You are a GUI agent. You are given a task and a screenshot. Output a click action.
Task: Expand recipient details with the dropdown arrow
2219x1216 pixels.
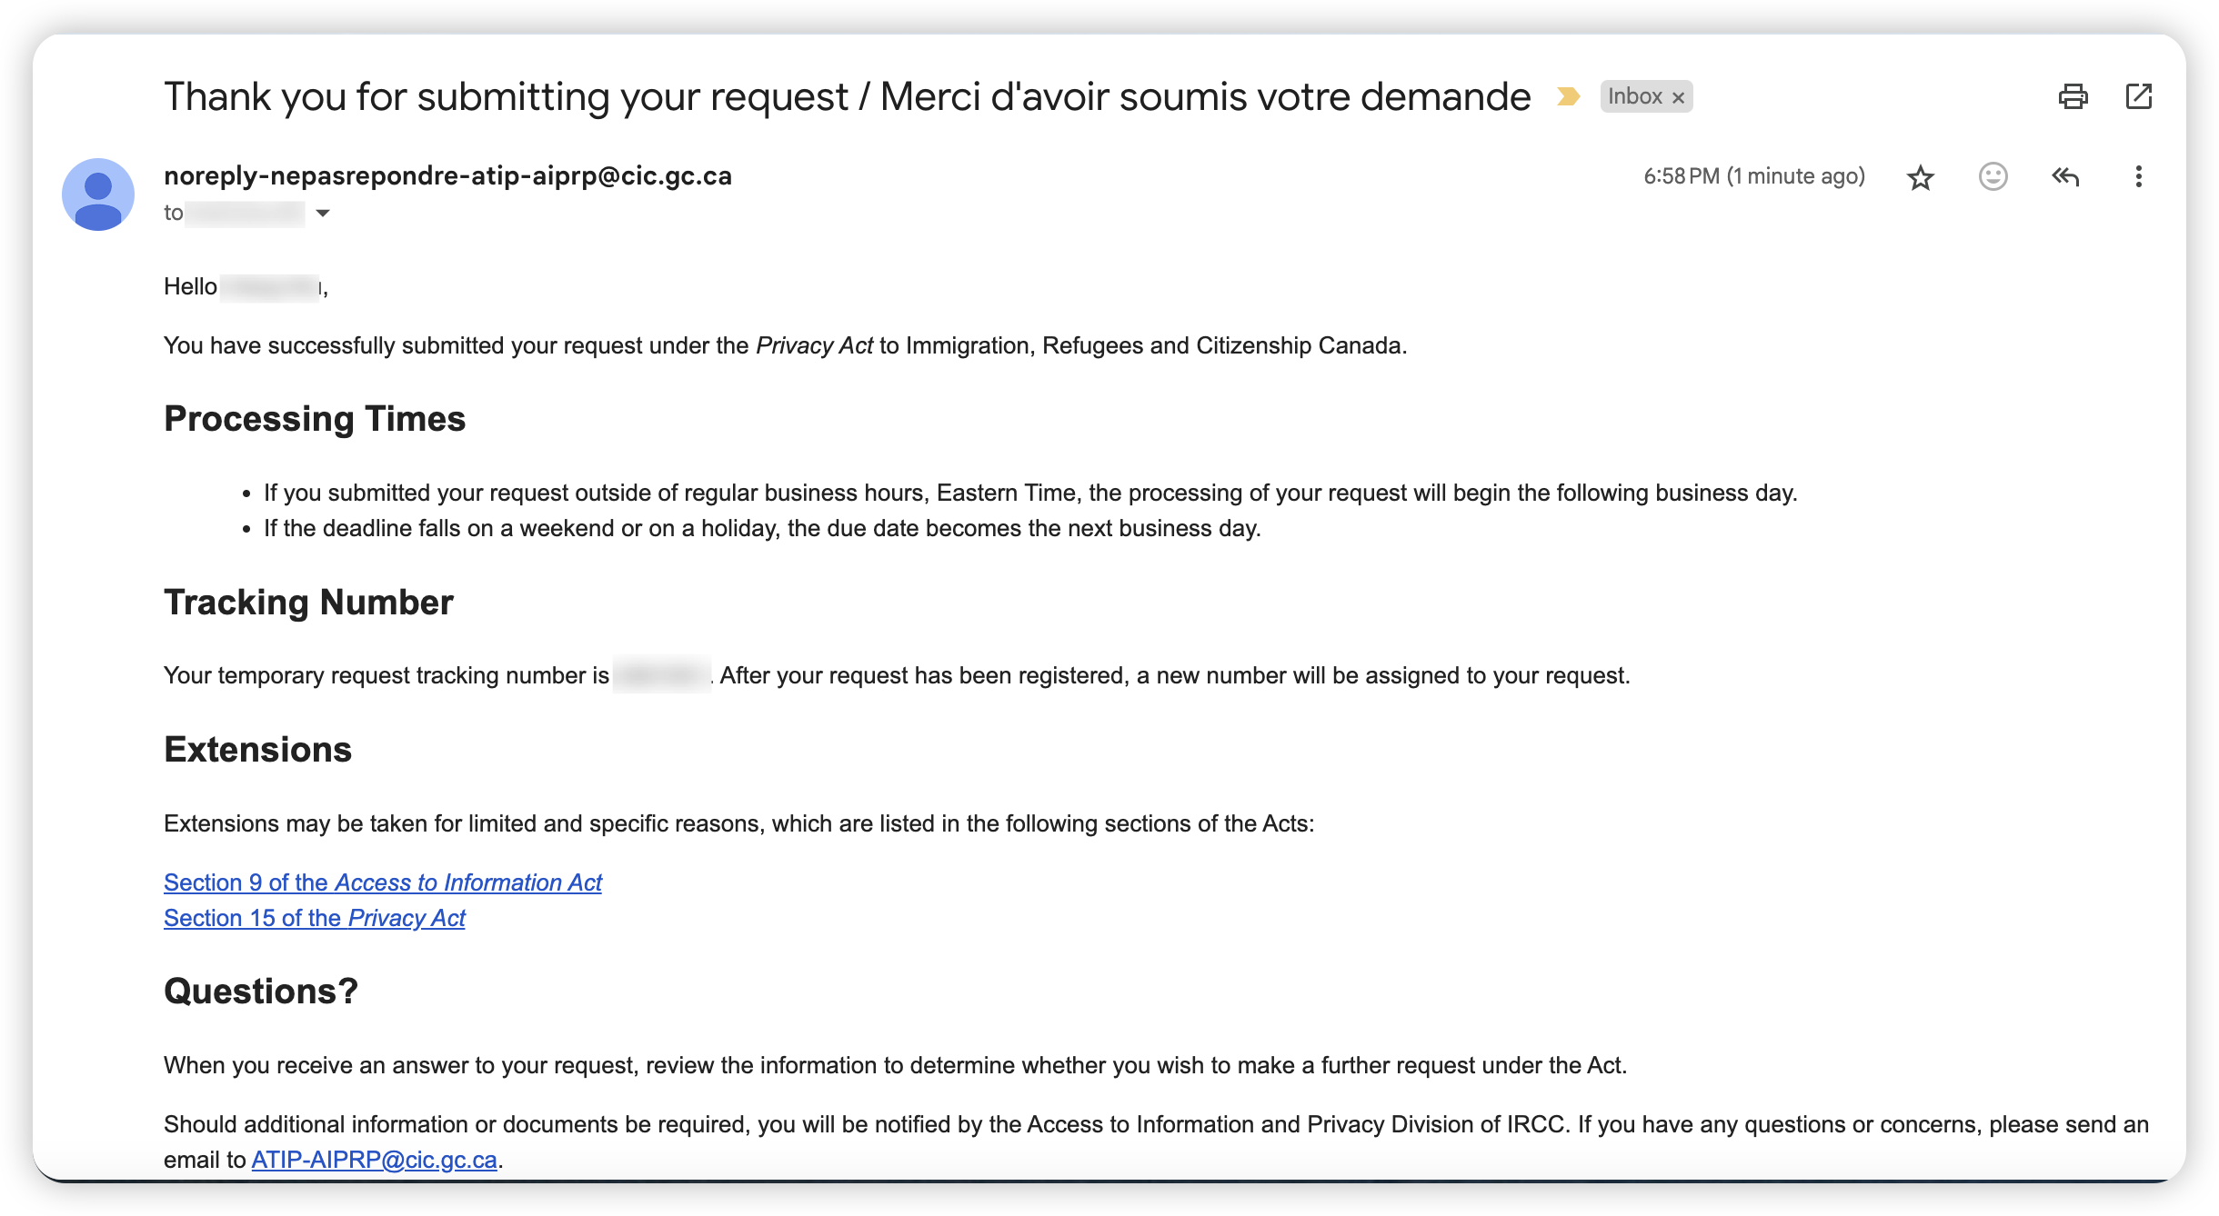coord(322,214)
